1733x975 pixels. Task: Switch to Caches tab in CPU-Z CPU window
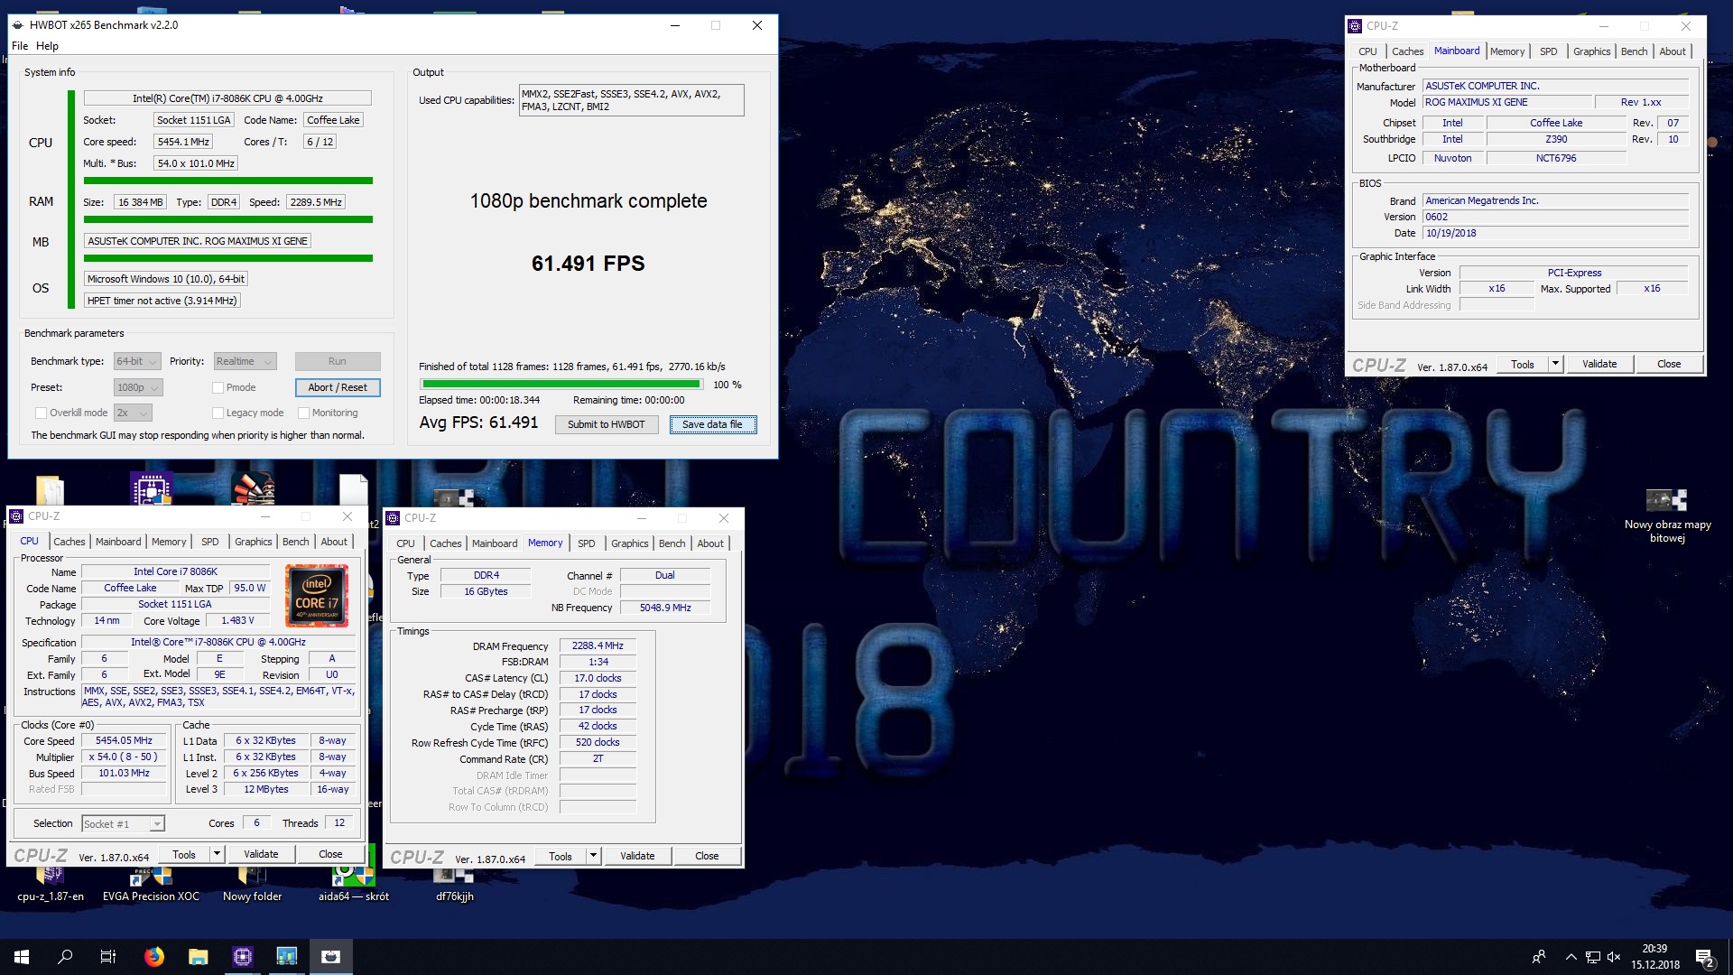tap(69, 542)
